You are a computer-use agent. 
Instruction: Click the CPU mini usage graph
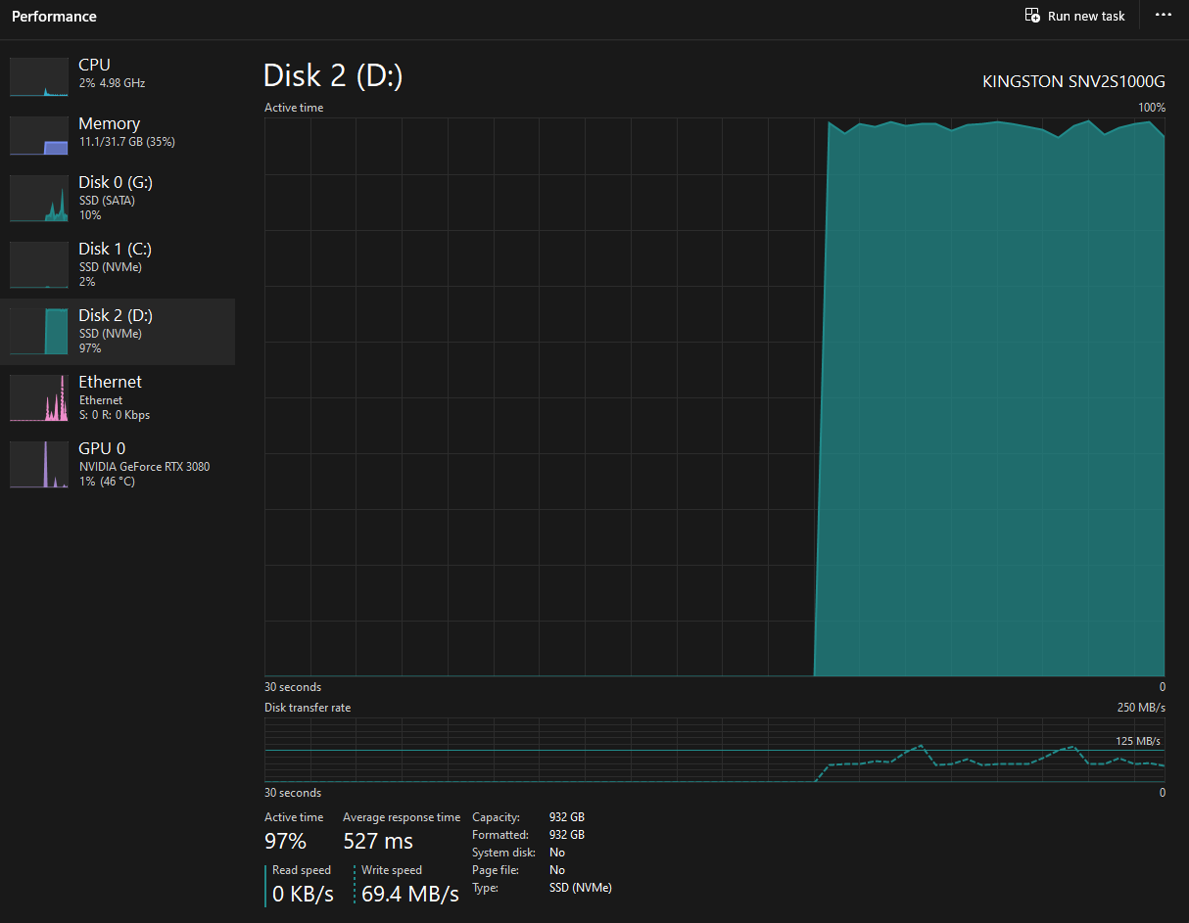pos(39,76)
